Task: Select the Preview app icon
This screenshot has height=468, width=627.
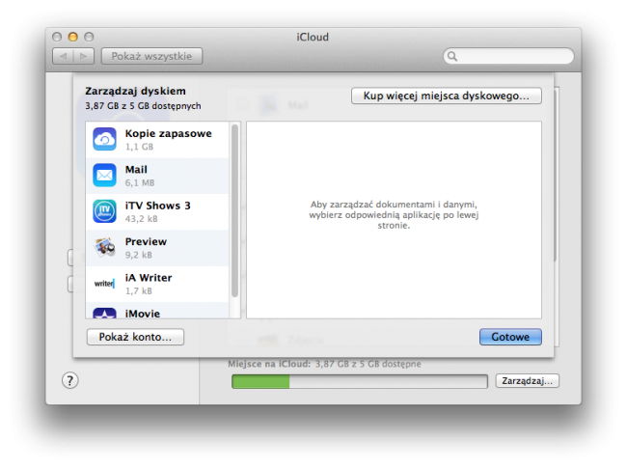Action: [105, 247]
